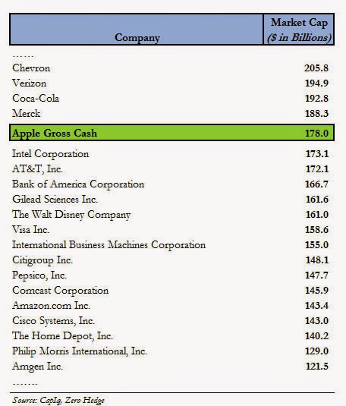
Task: Click the Merck market cap value 188.3
Action: (x=316, y=113)
